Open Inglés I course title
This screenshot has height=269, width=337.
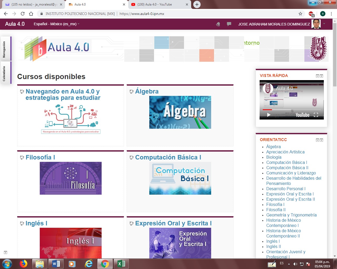click(x=36, y=223)
